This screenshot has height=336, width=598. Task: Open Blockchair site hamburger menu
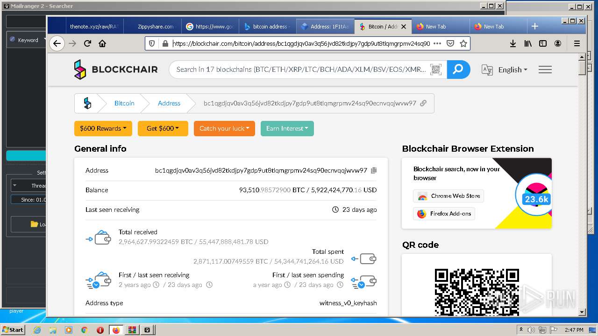coord(545,70)
